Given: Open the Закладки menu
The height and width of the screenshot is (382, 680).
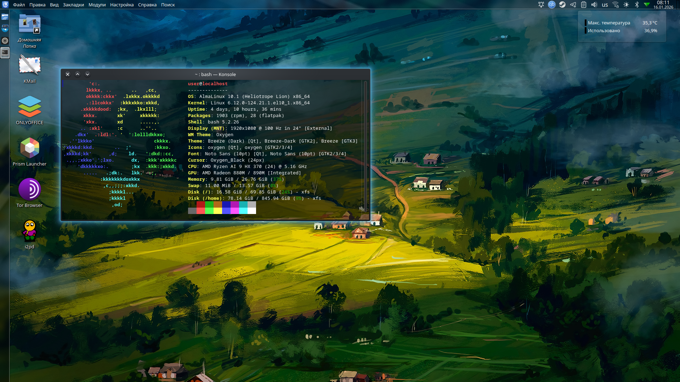Looking at the screenshot, I should click(x=73, y=5).
